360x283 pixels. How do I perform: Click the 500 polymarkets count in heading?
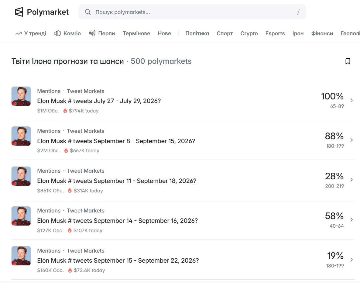(x=161, y=61)
